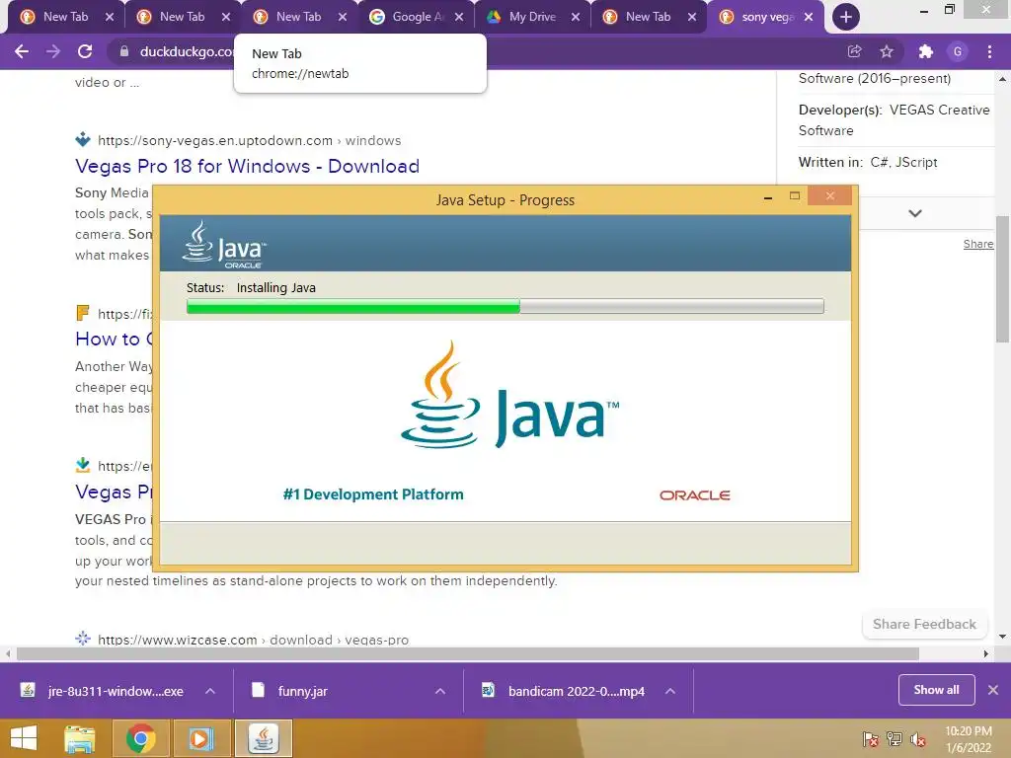
Task: Click Chrome icon in taskbar
Action: pos(140,738)
